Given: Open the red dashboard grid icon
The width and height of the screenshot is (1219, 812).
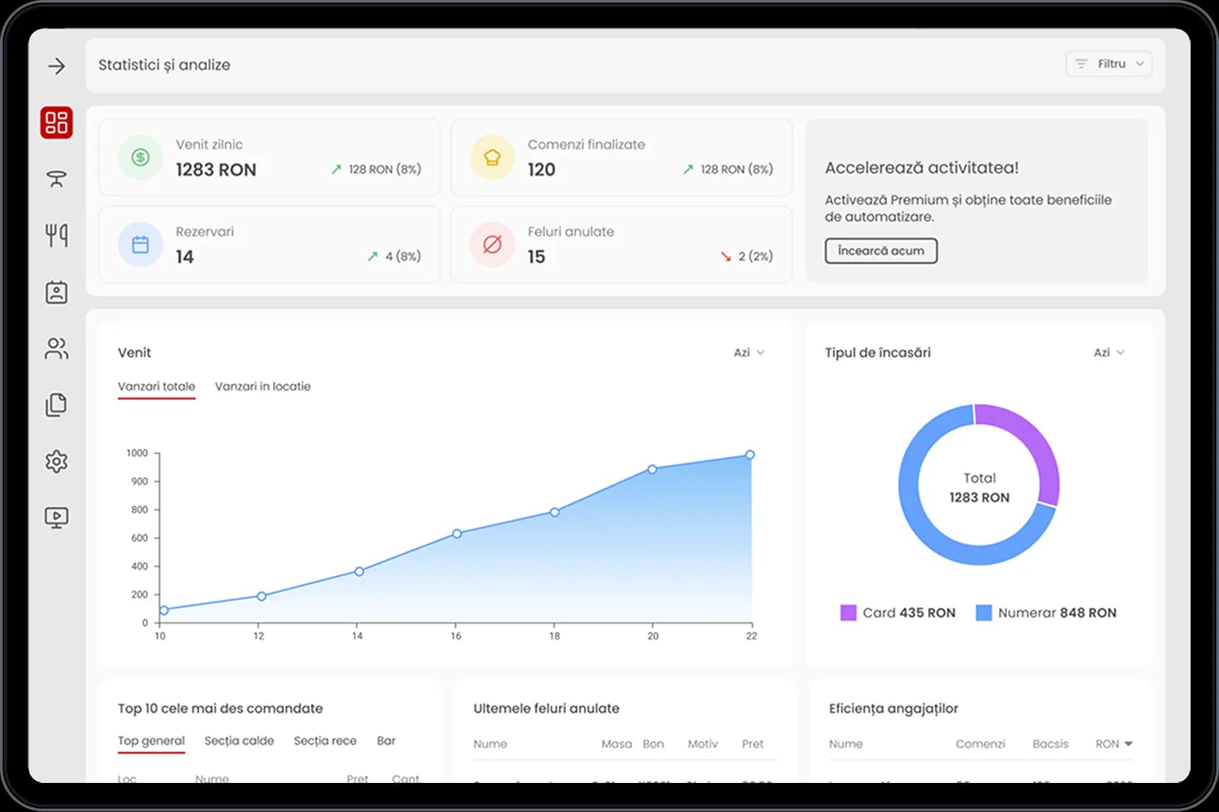Looking at the screenshot, I should [56, 123].
